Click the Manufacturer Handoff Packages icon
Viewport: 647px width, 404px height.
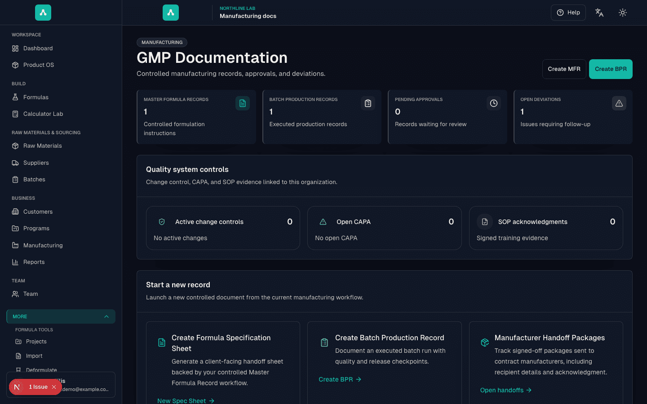pyautogui.click(x=485, y=343)
